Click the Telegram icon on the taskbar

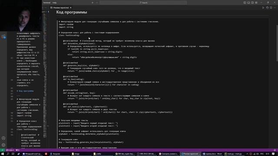pyautogui.click(x=18, y=154)
